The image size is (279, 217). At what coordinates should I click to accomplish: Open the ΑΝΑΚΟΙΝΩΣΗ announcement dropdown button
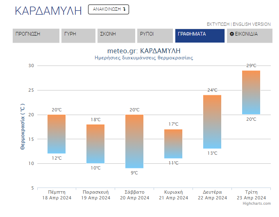coord(109,9)
